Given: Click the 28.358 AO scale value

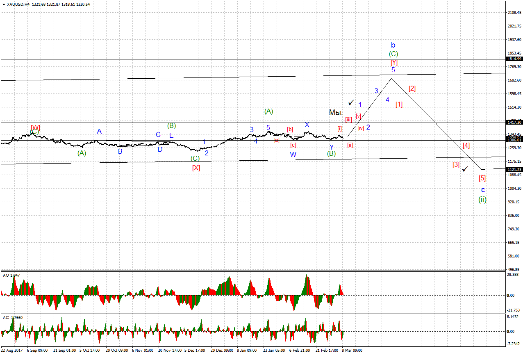Looking at the screenshot, I should click(514, 275).
